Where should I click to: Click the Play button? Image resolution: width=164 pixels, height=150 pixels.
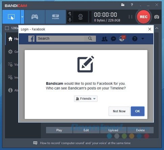tap(59, 130)
